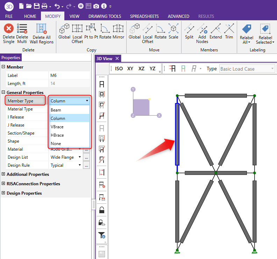Select the Trim members tool

(x=229, y=29)
